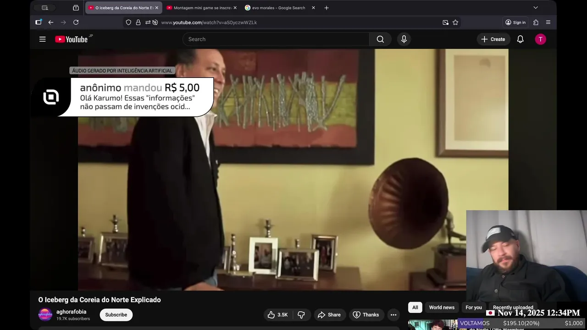Send a Thanks to the creator
The width and height of the screenshot is (587, 330).
[x=366, y=315]
